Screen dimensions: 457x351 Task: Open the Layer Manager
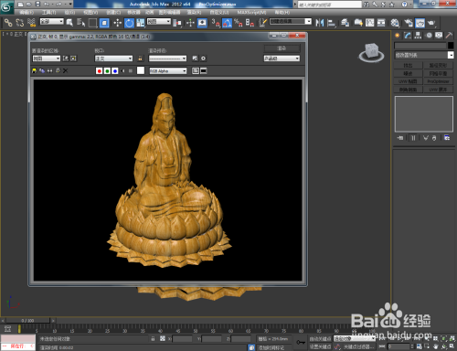click(x=345, y=23)
